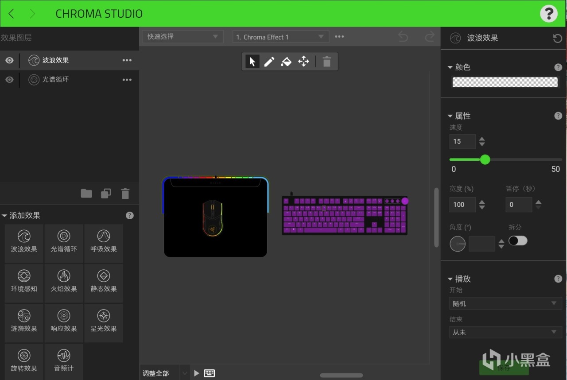Add a 音频计 audio meter effect
The height and width of the screenshot is (380, 567).
[x=64, y=362]
